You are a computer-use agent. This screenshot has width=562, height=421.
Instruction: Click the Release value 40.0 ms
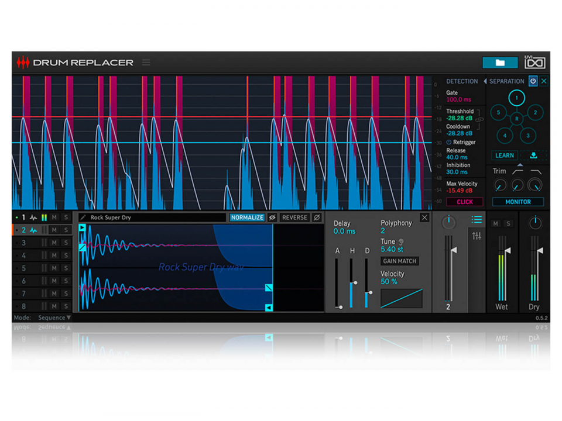[x=457, y=157]
